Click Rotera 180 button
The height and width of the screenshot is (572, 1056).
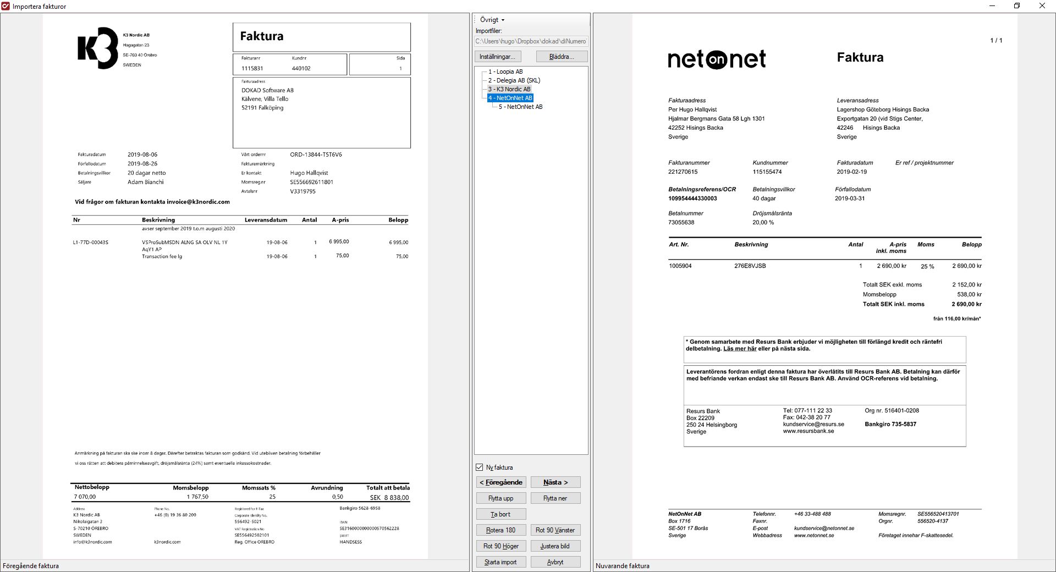coord(501,530)
